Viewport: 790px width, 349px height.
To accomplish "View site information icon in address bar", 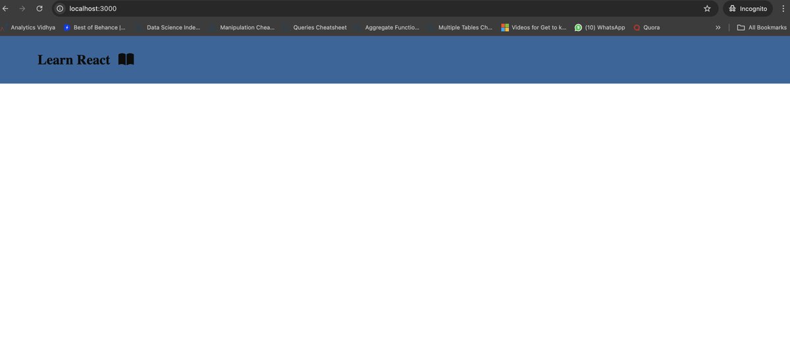I will tap(60, 9).
